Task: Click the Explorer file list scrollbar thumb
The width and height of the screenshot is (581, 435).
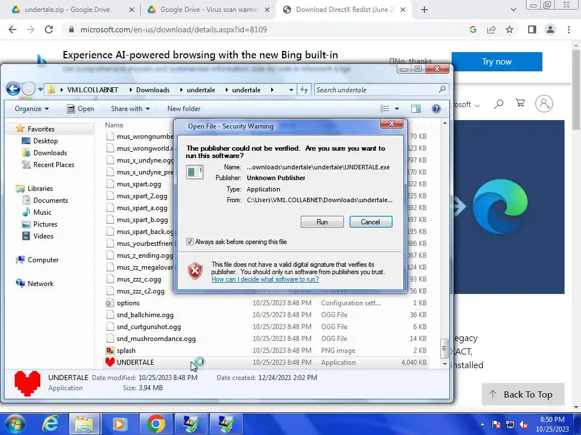Action: (x=445, y=348)
